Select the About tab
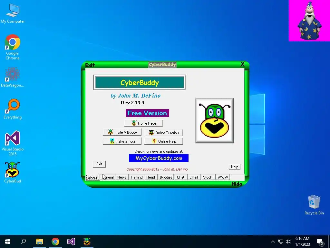 (x=92, y=178)
